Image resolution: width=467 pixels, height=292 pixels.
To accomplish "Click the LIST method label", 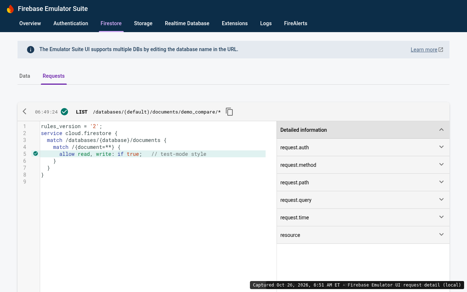I will [x=82, y=112].
